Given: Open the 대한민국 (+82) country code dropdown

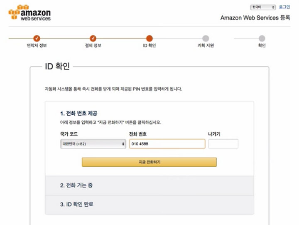Looking at the screenshot, I should click(93, 144).
